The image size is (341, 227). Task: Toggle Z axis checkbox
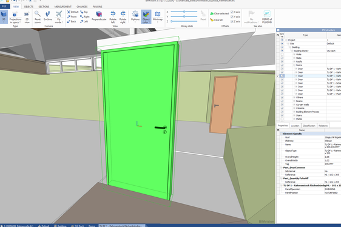232,21
